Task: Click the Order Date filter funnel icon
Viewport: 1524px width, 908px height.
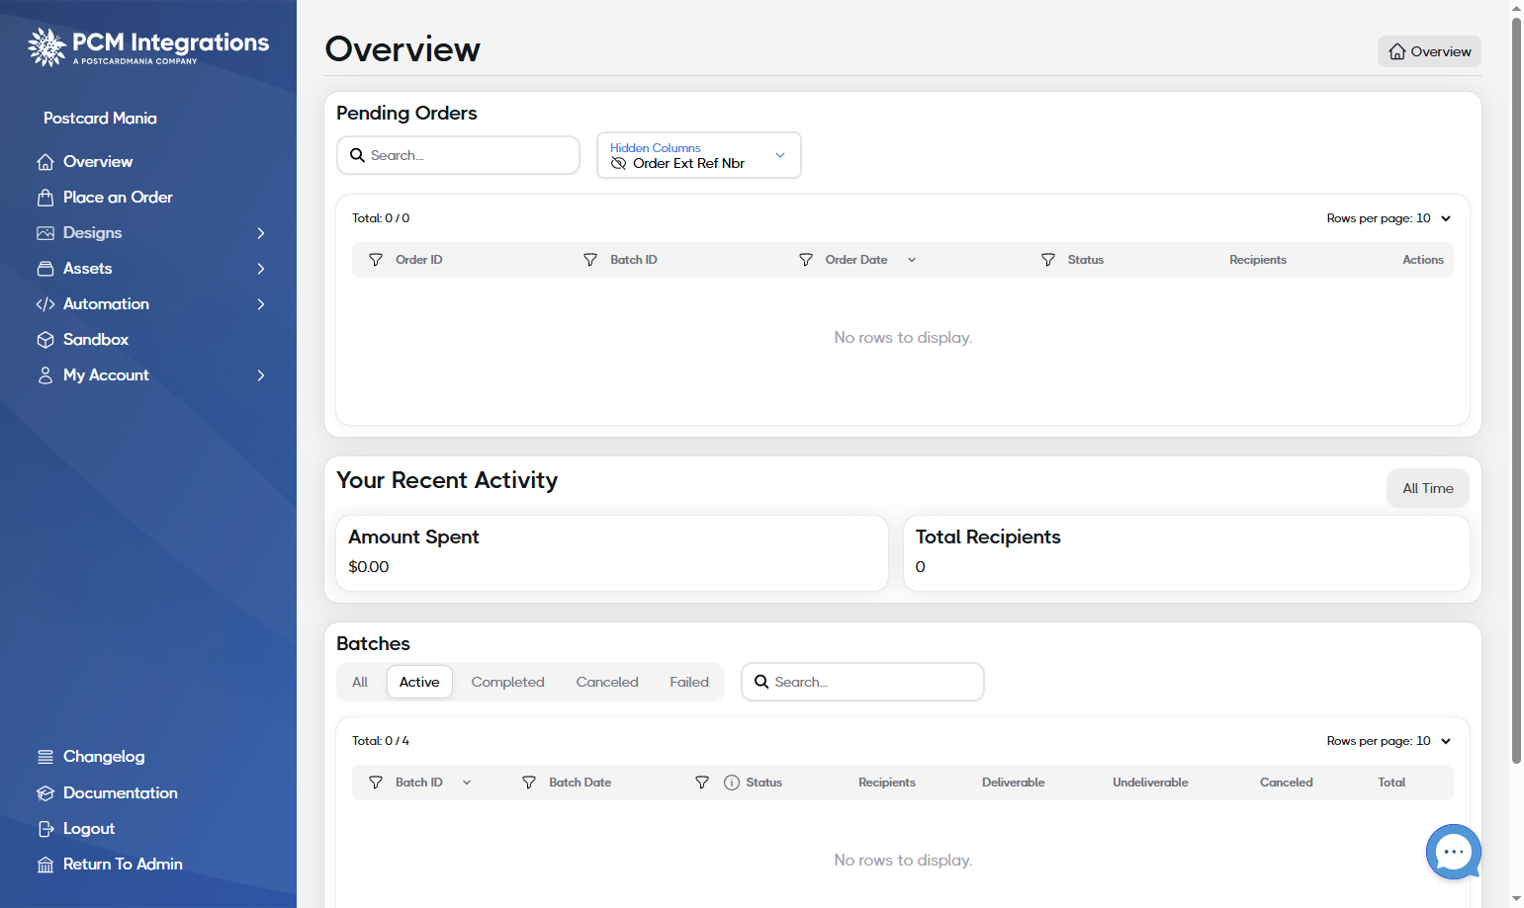Action: click(806, 260)
